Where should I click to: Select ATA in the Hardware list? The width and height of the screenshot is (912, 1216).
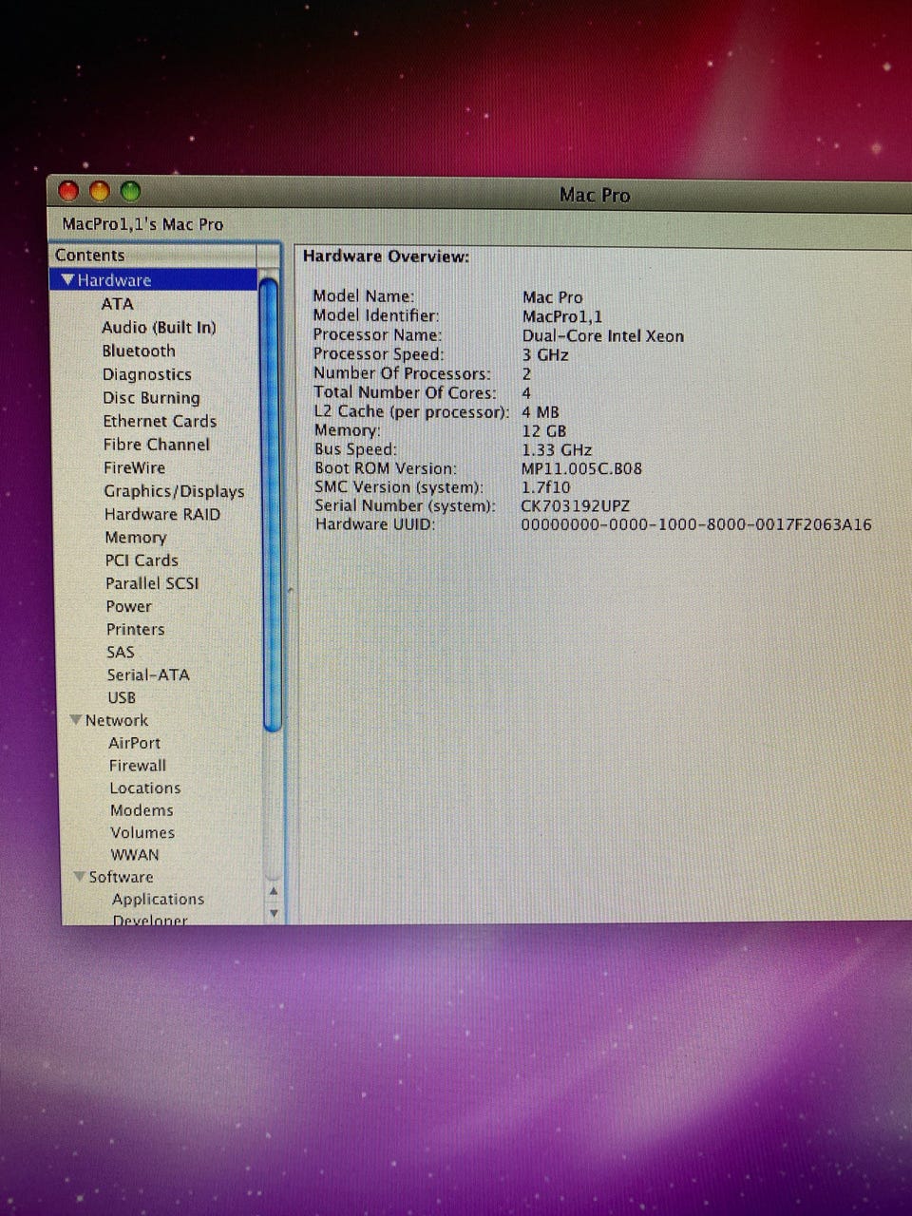118,304
